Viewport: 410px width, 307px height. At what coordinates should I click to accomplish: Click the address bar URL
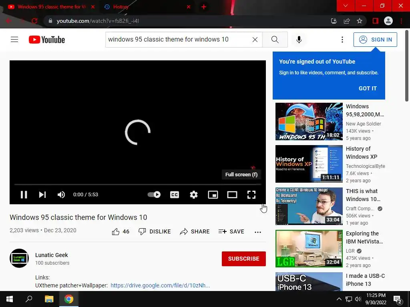(x=98, y=21)
